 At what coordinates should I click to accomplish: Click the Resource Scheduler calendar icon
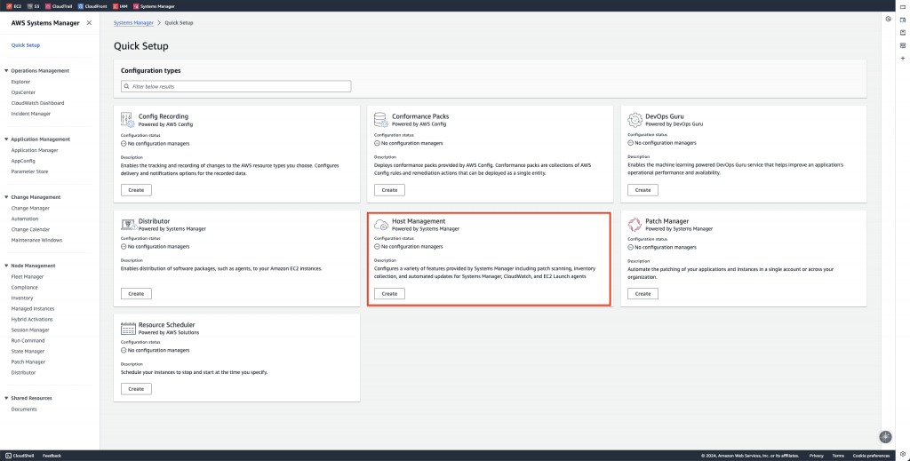pos(128,329)
